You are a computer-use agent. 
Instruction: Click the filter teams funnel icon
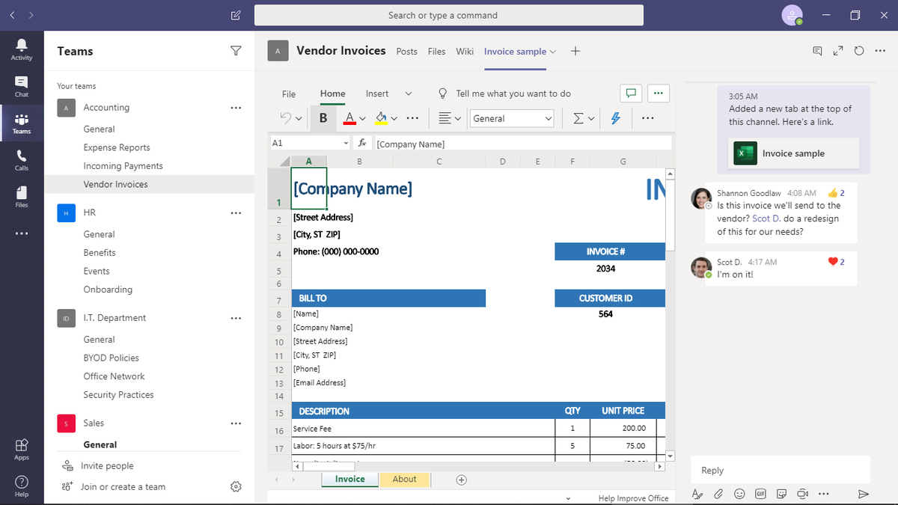pyautogui.click(x=236, y=51)
